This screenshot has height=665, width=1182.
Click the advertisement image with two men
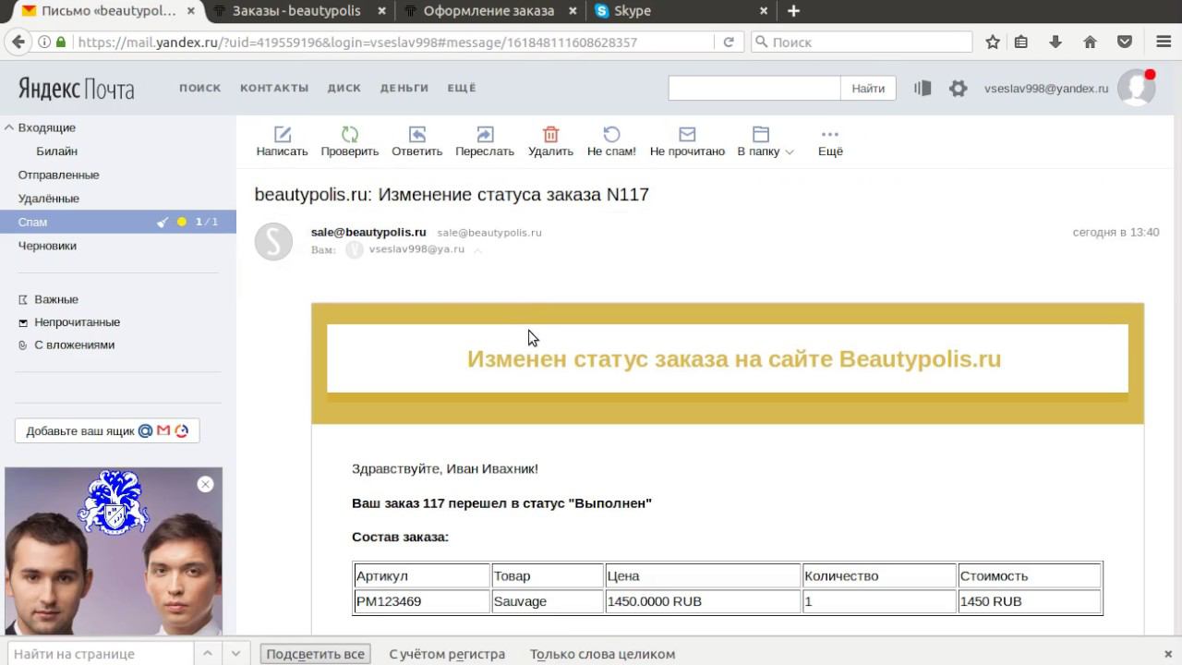pyautogui.click(x=114, y=551)
